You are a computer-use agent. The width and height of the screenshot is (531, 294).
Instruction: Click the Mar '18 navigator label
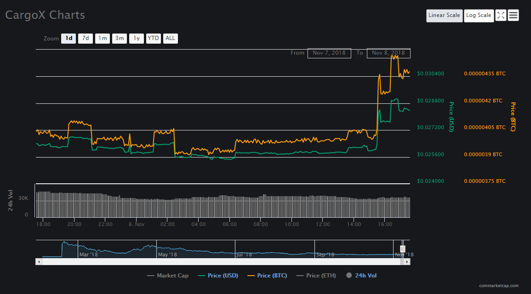click(x=88, y=255)
